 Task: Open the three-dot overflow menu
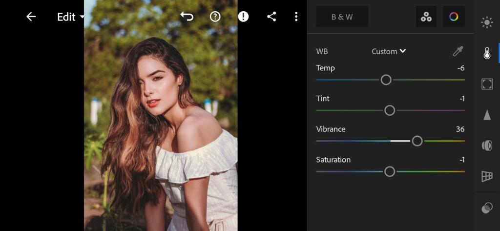tap(296, 17)
